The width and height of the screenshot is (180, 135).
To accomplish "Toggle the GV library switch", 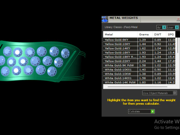I will tap(161, 27).
